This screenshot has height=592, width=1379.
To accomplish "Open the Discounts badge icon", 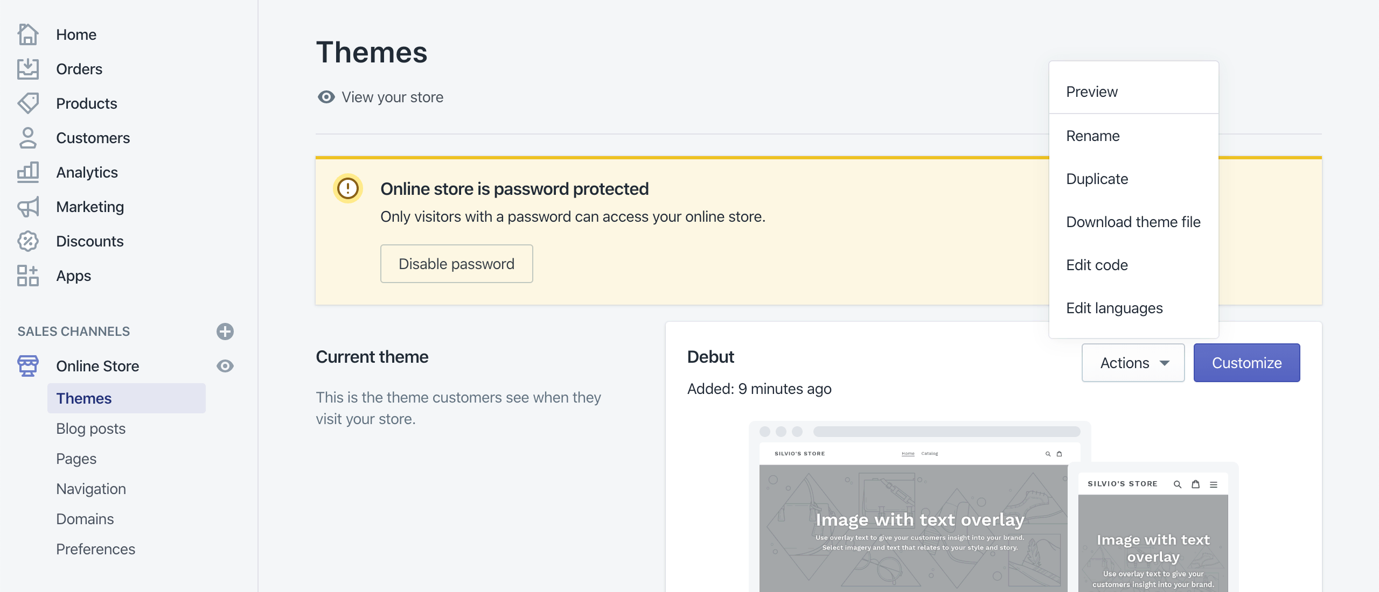I will pyautogui.click(x=27, y=241).
